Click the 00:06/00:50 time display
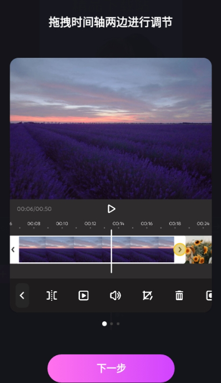 [x=34, y=209]
